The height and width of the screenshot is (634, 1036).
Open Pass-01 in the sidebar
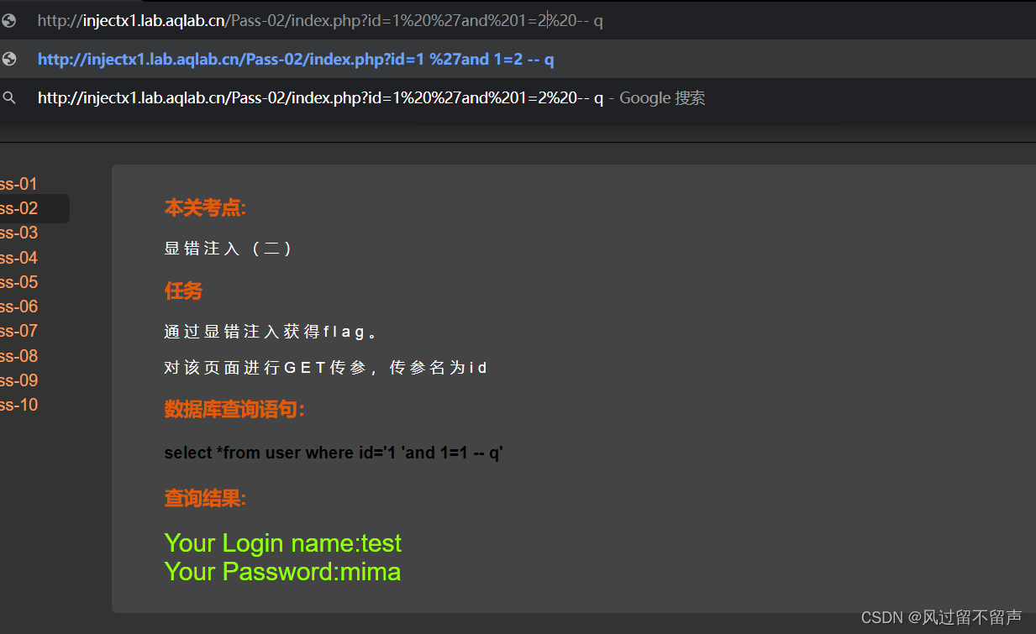[18, 184]
